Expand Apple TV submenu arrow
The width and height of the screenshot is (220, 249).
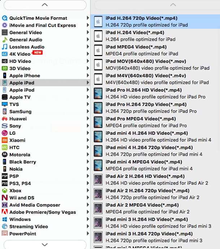coord(88,97)
